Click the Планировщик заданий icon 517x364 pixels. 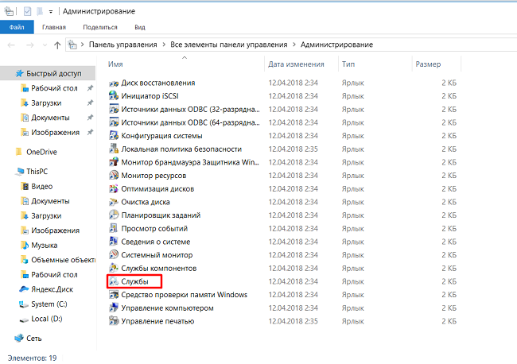113,215
